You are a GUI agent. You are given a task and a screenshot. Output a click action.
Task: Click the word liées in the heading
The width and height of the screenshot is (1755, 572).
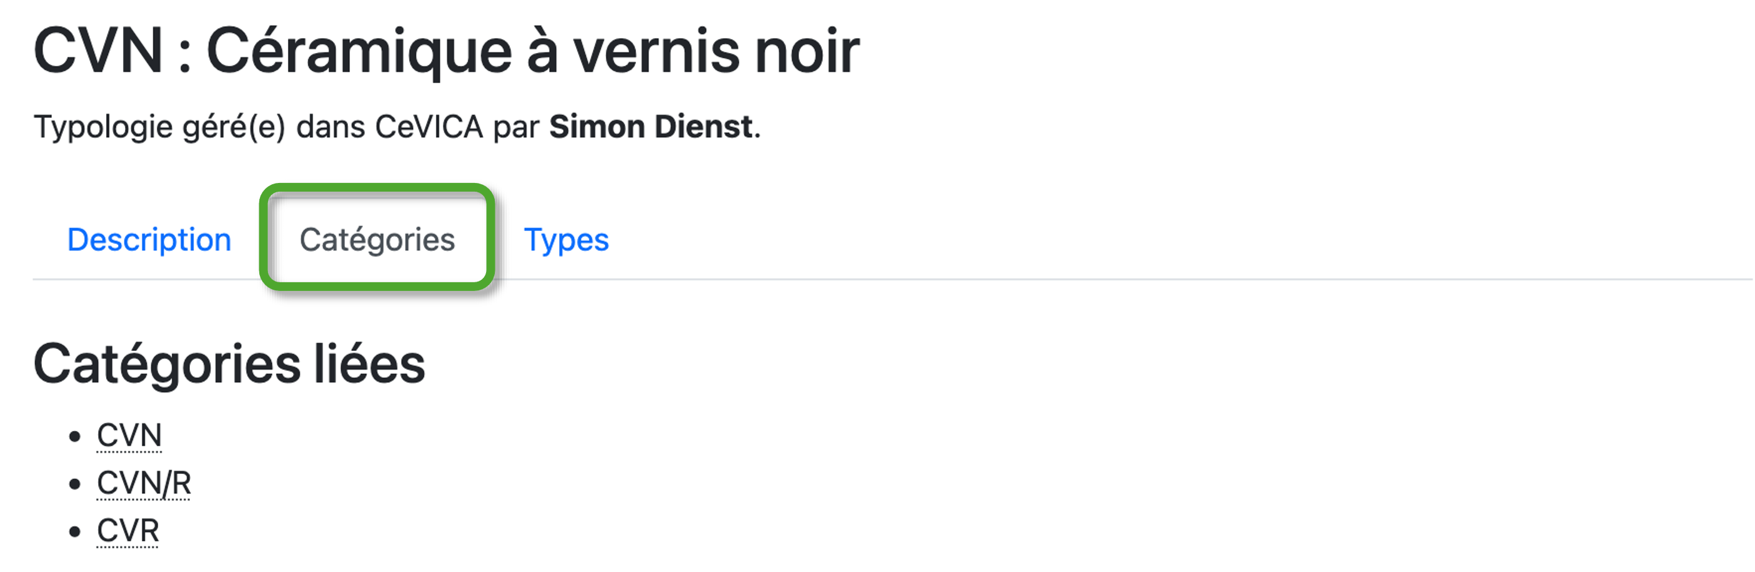tap(369, 363)
